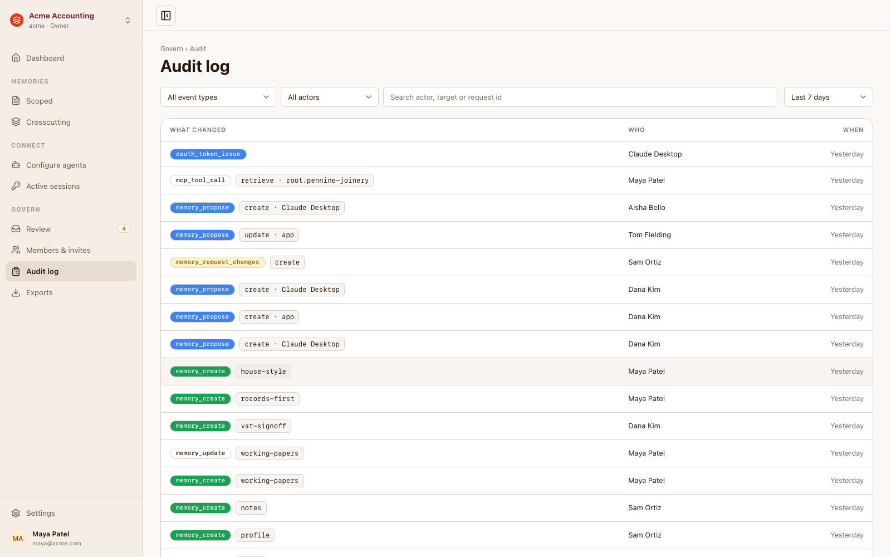Click the Dashboard home icon
Screen dimensions: 891x557
pos(16,58)
